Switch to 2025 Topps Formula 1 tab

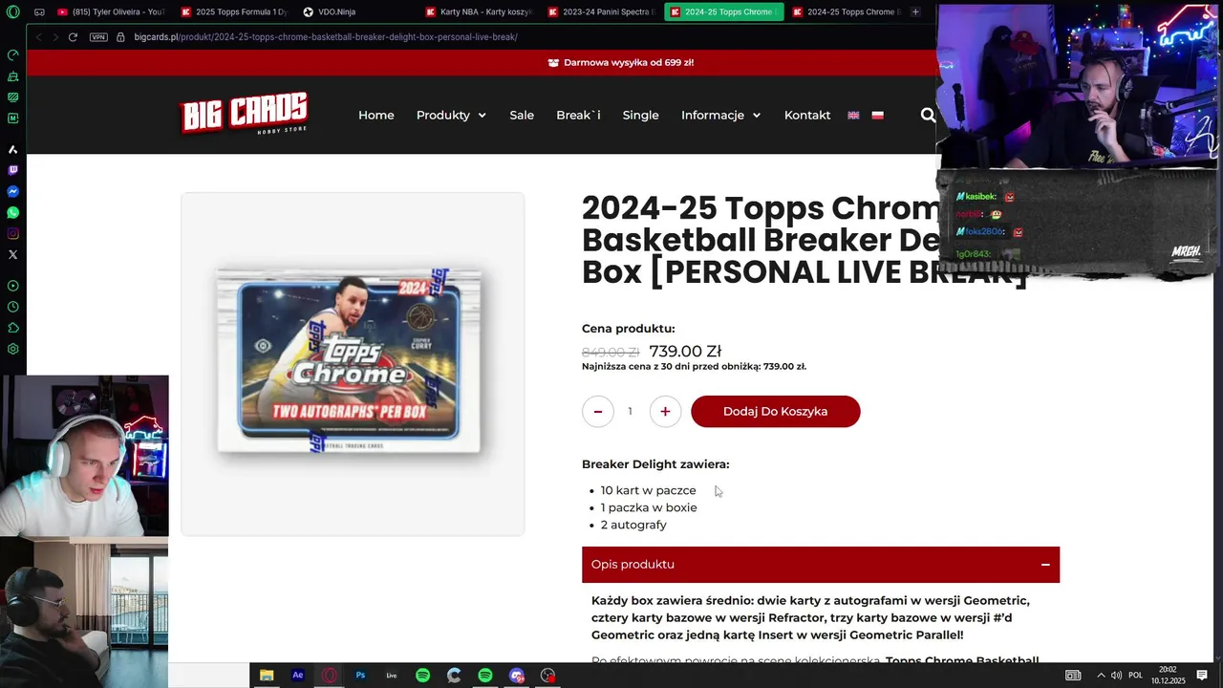(233, 11)
